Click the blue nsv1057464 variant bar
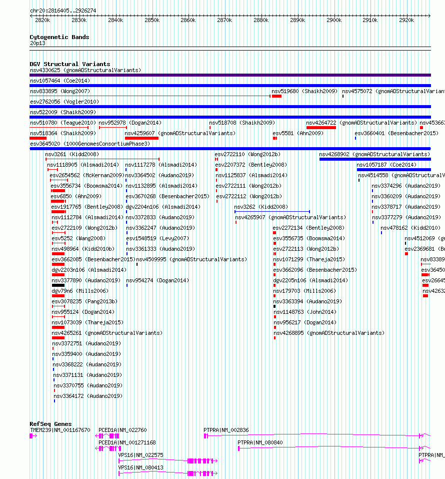Screen dimensions: 445x479 pyautogui.click(x=230, y=86)
